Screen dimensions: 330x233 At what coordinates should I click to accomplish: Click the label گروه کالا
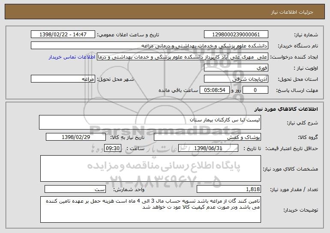tap(308, 138)
